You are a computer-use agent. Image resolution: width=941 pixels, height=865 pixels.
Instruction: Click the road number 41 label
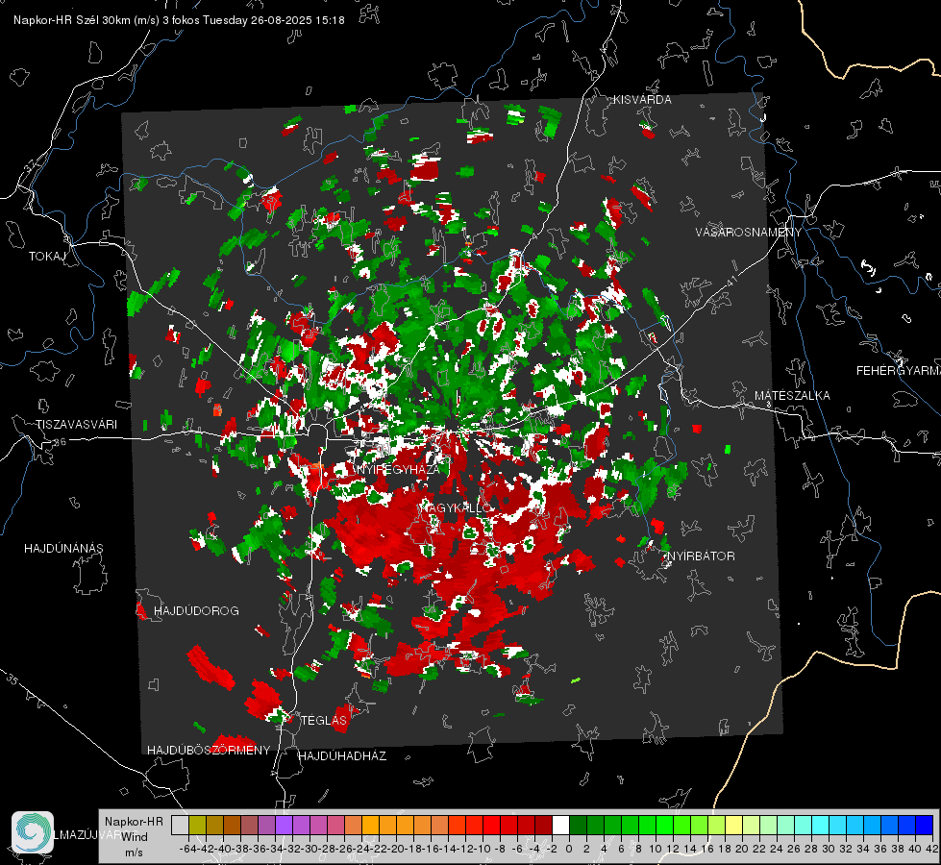731,281
